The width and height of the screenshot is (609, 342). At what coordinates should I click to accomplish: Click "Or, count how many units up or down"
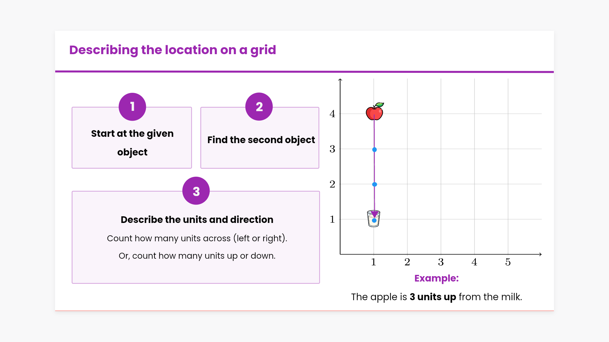click(197, 256)
